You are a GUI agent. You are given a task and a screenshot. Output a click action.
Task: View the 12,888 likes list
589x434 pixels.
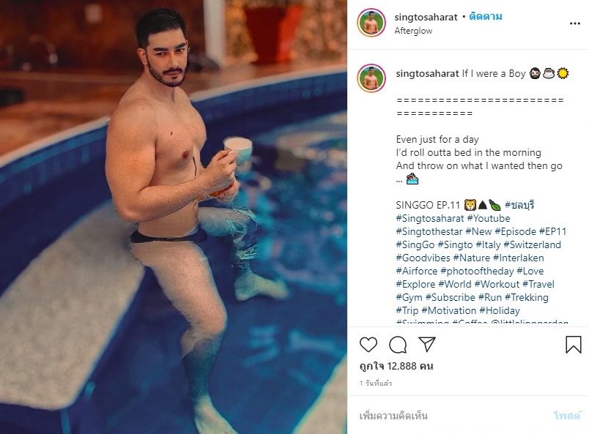pyautogui.click(x=396, y=366)
